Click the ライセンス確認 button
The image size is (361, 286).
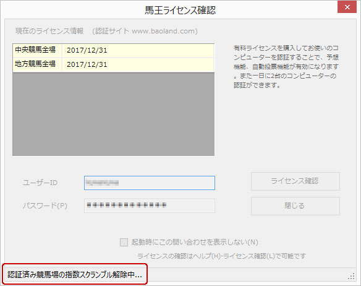[x=295, y=181]
